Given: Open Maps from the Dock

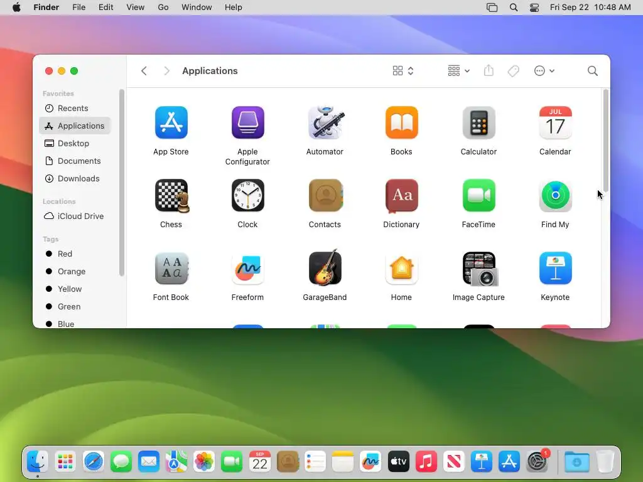Looking at the screenshot, I should point(176,462).
